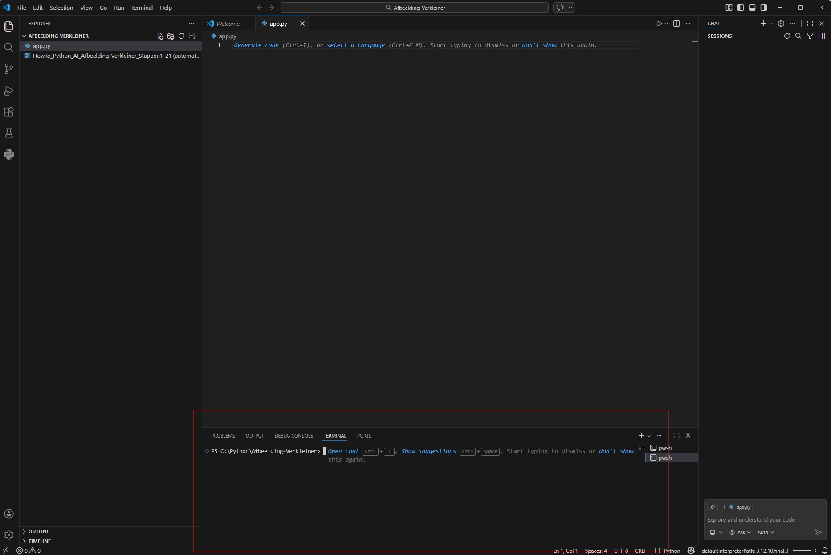
Task: Open the Terminal menu
Action: pyautogui.click(x=142, y=8)
